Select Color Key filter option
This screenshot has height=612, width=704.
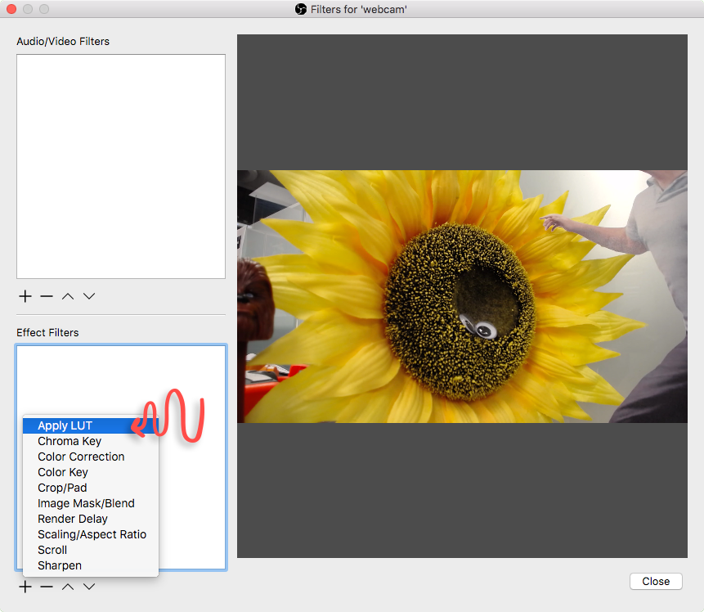pos(90,472)
